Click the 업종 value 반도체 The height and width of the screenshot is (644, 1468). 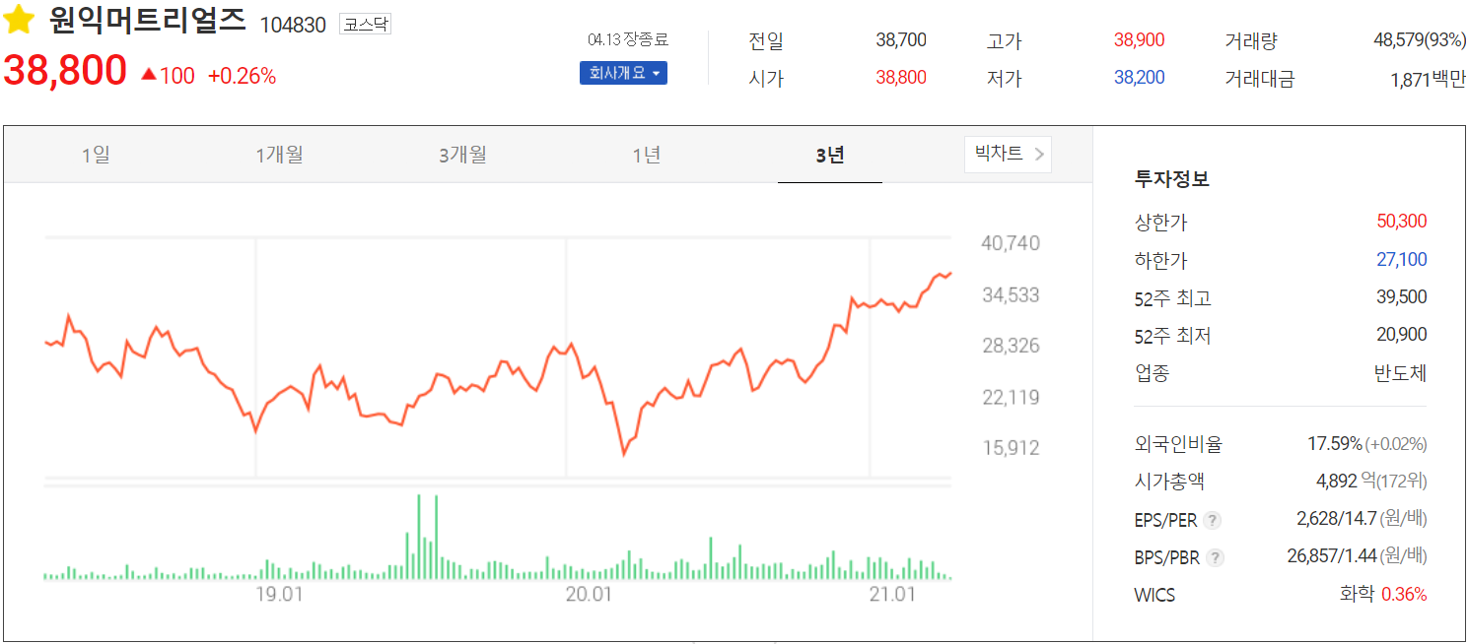(x=1400, y=373)
